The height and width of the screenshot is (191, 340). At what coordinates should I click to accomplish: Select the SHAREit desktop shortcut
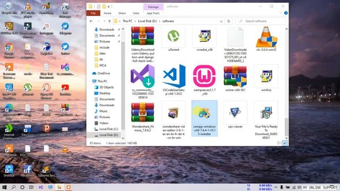point(9,171)
